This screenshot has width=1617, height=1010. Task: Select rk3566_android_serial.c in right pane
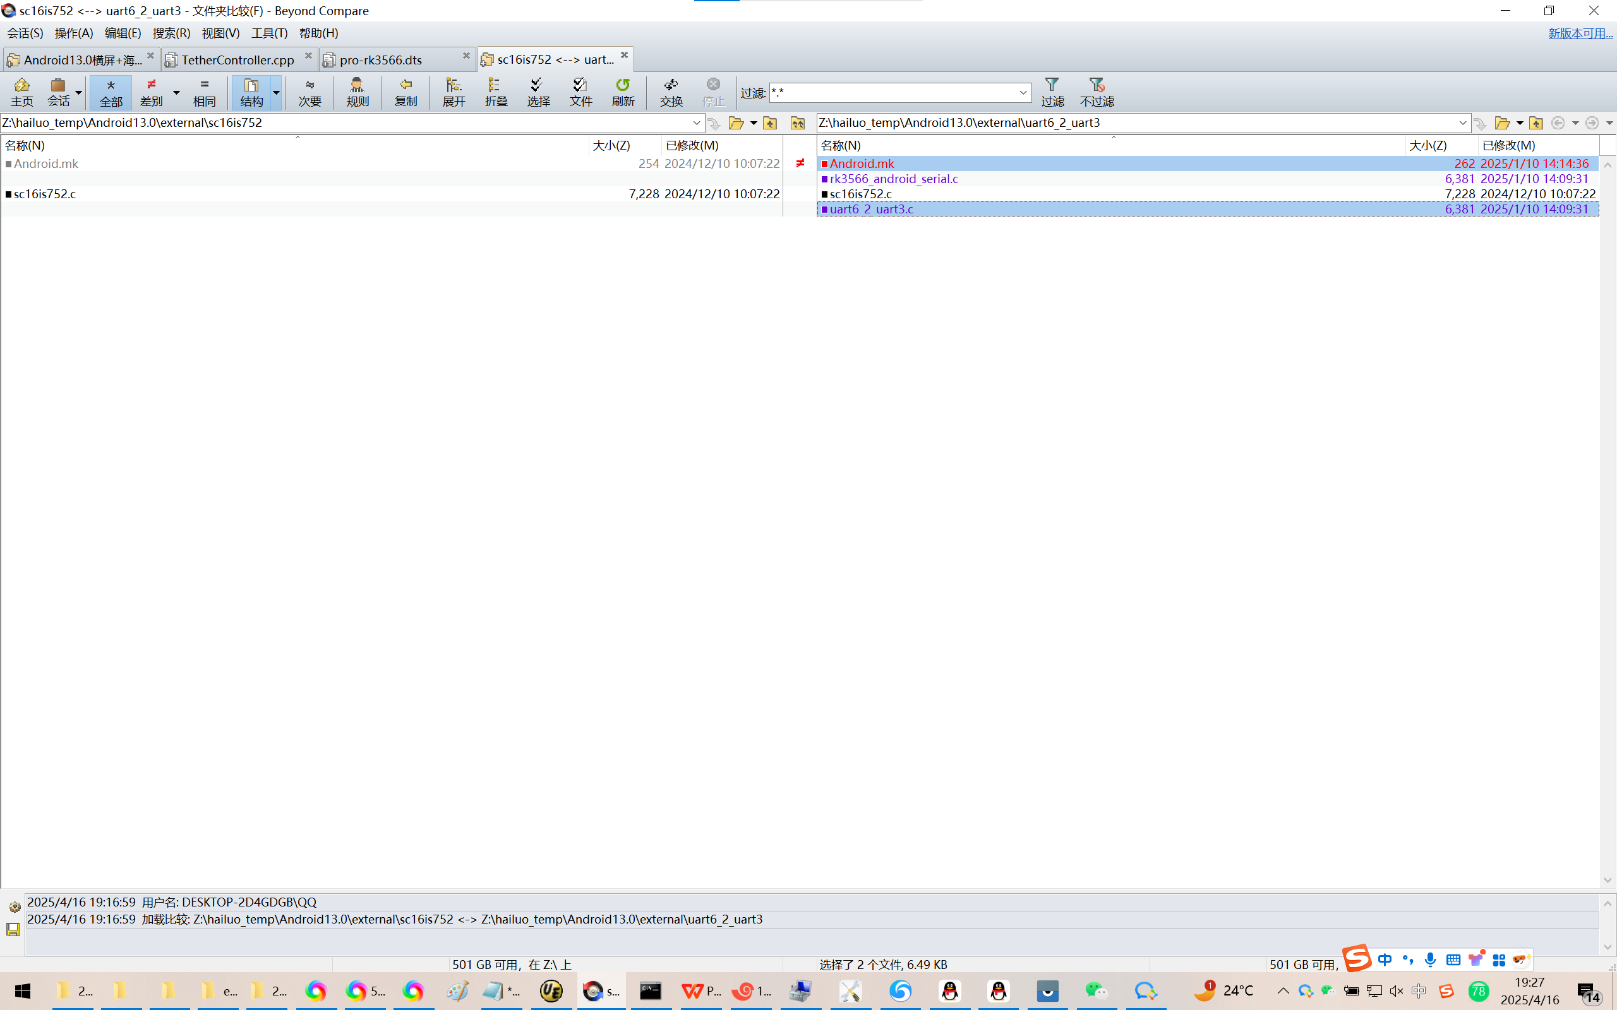[893, 179]
